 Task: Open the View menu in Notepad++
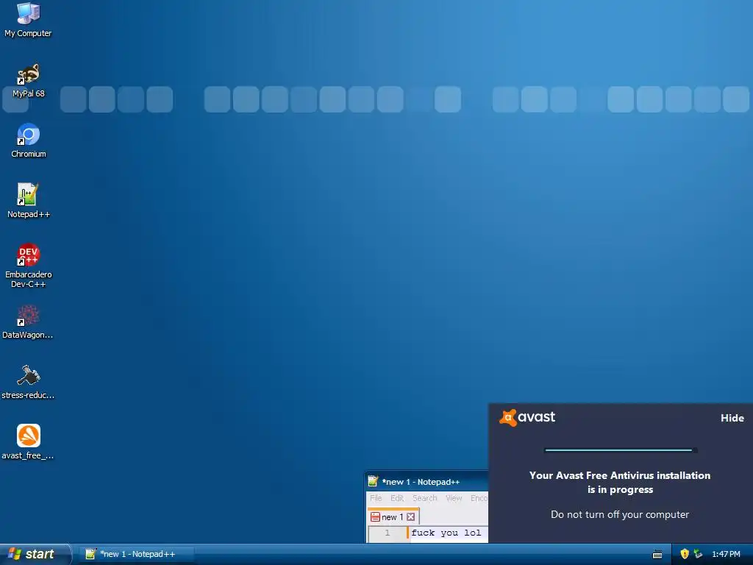tap(454, 498)
